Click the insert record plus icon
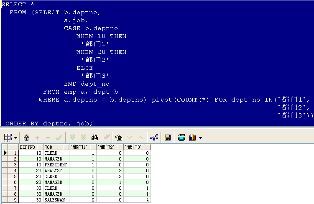This screenshot has width=314, height=204. point(37,138)
